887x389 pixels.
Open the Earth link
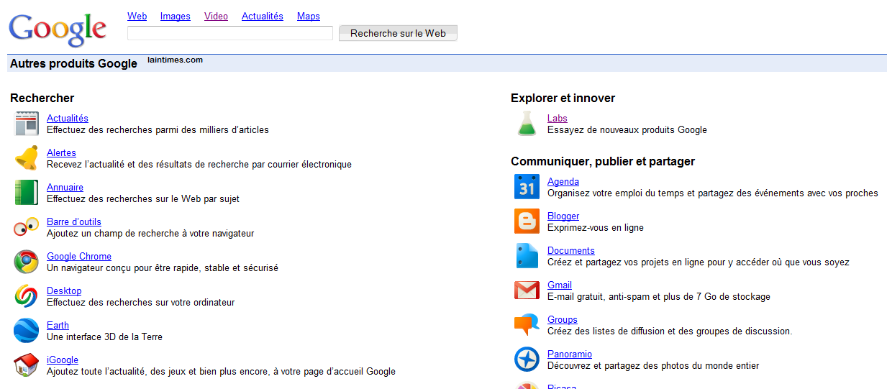[x=58, y=325]
